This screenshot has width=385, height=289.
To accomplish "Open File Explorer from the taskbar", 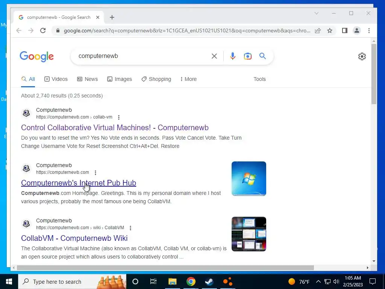I will coord(172,281).
